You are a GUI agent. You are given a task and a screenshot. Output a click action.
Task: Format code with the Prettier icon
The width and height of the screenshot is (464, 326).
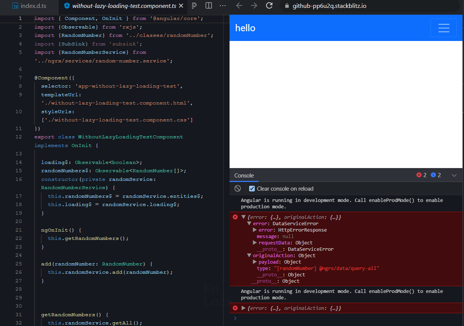click(193, 6)
